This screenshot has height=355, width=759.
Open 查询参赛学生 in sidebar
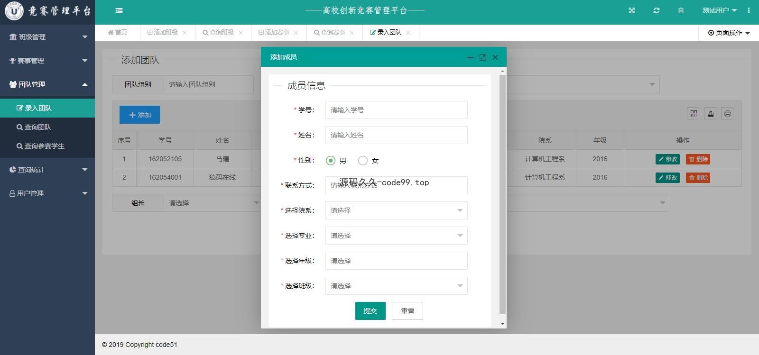tap(47, 146)
